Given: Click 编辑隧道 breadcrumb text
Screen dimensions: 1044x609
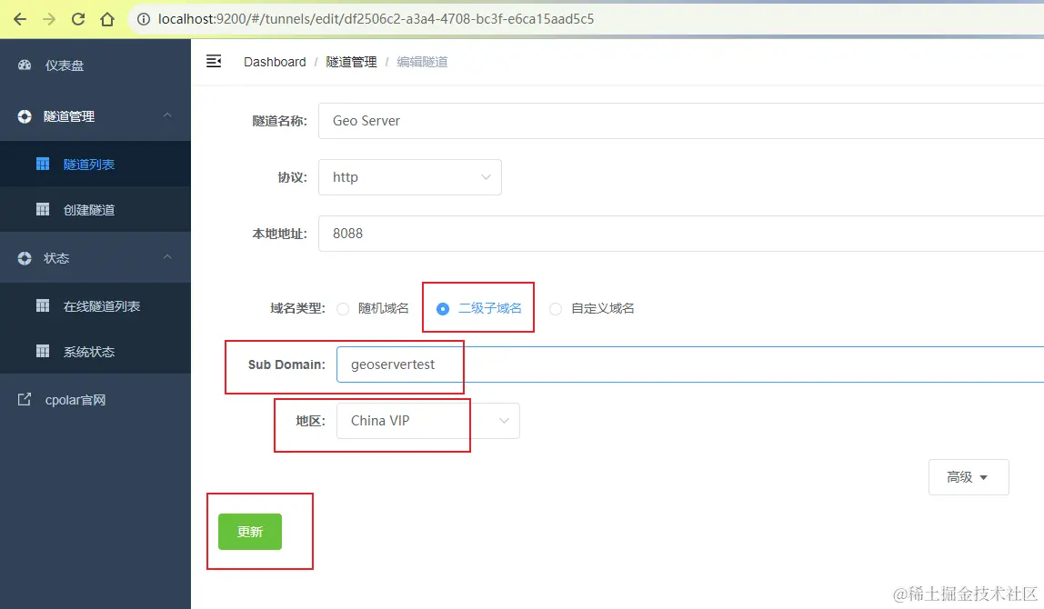Looking at the screenshot, I should click(x=422, y=62).
